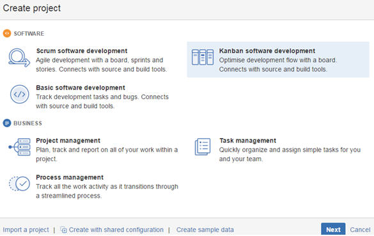
Task: Click Next to continue project creation
Action: tap(333, 230)
